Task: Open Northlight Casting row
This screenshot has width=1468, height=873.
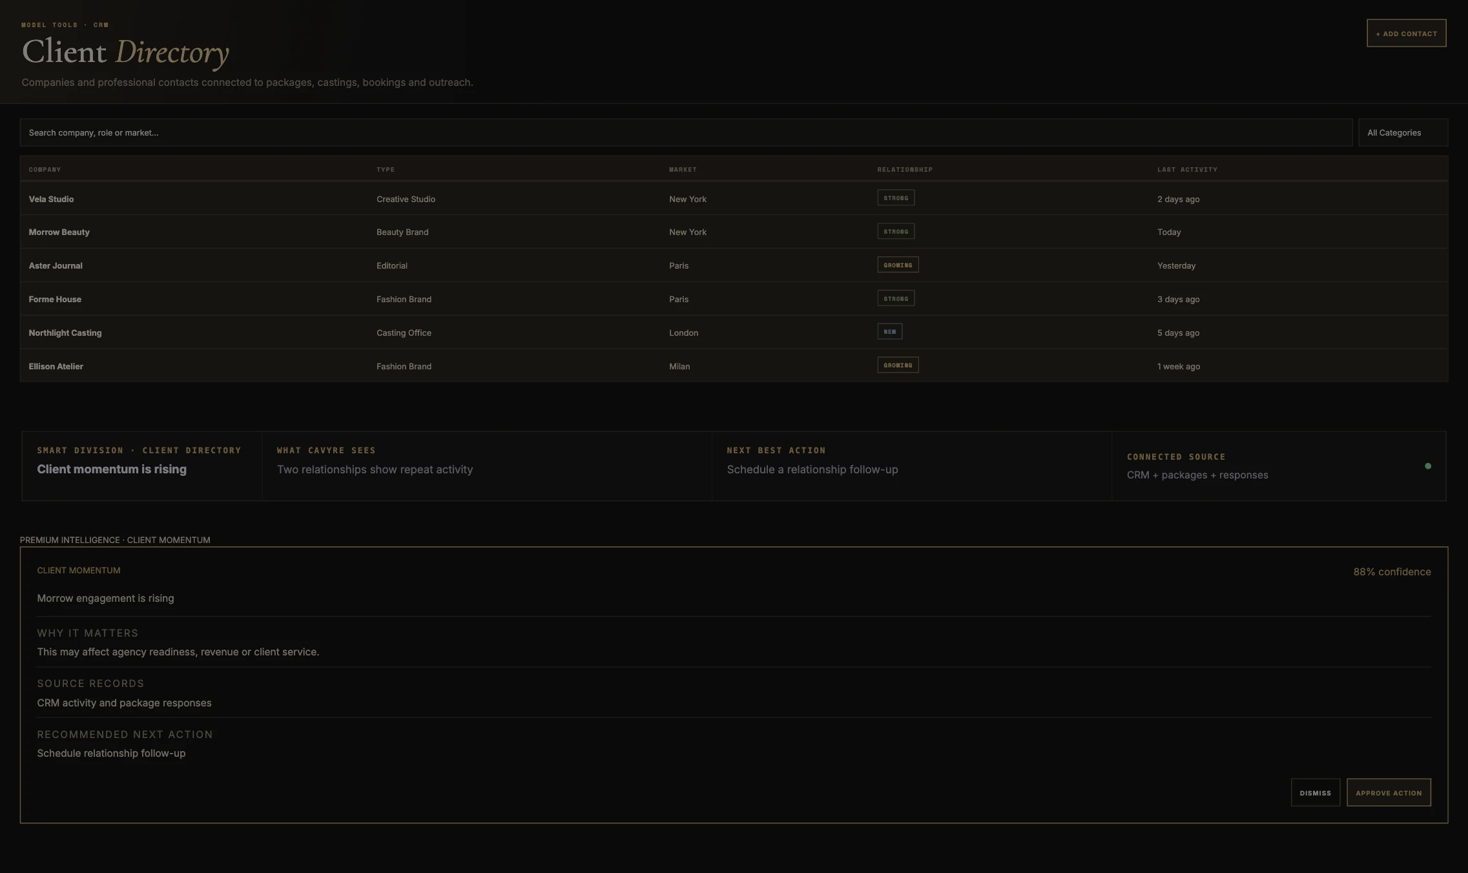Action: click(x=734, y=333)
